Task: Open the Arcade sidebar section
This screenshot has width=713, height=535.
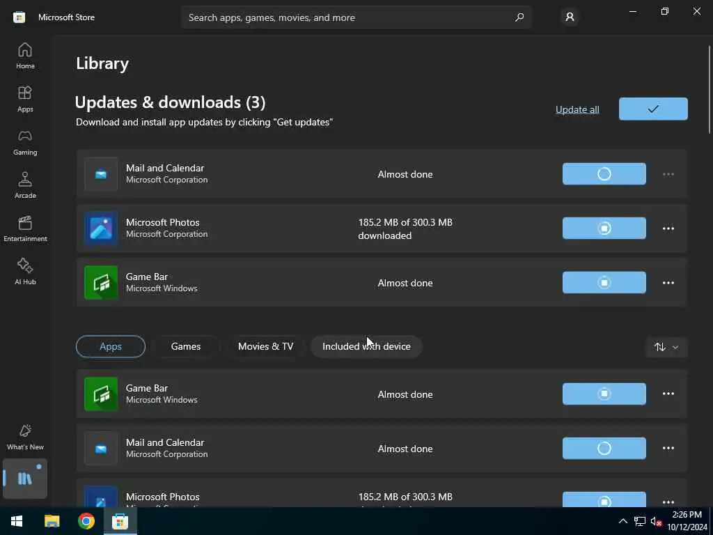Action: pyautogui.click(x=25, y=185)
